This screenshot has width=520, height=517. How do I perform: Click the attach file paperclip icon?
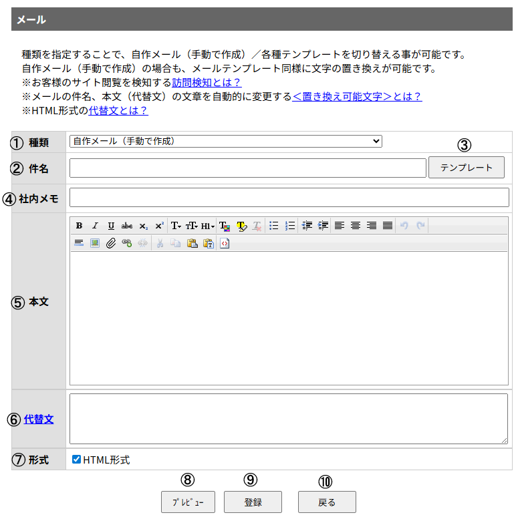pos(111,244)
